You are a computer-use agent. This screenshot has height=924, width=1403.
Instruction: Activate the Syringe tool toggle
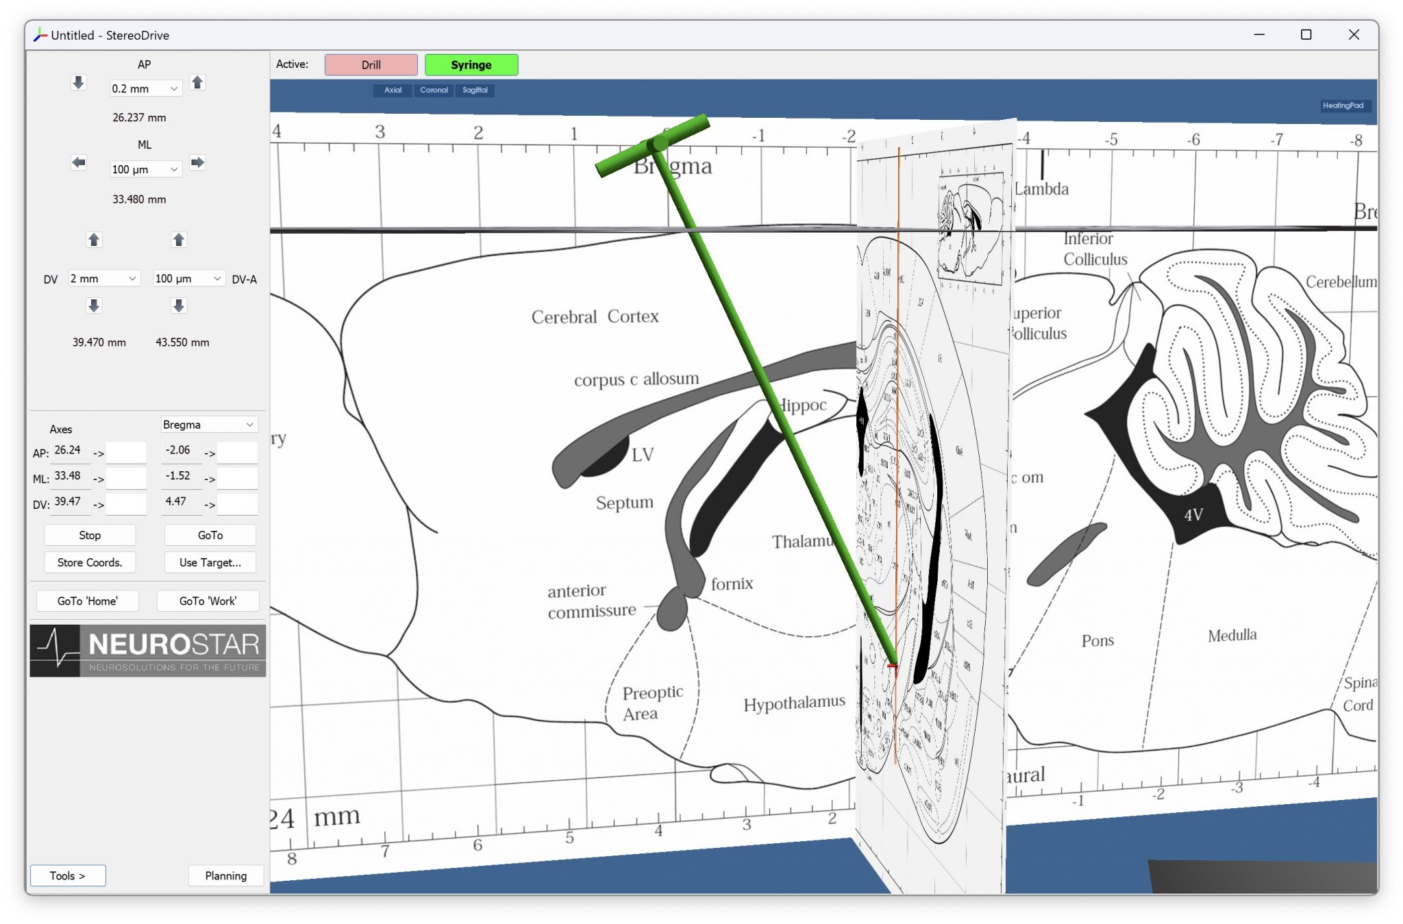471,65
